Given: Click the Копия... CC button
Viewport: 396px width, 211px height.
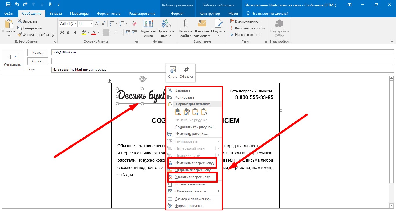Looking at the screenshot, I should coord(38,61).
